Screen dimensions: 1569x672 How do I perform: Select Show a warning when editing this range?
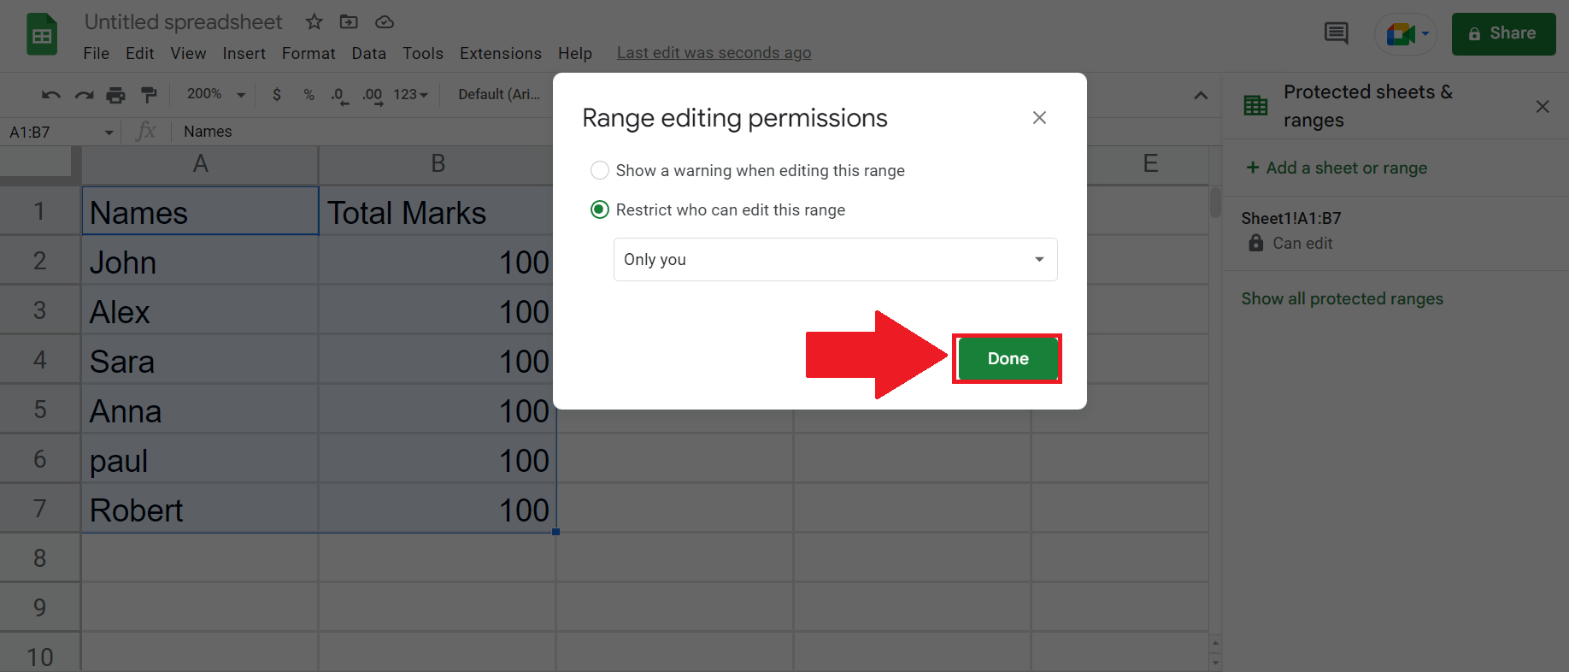(x=599, y=170)
